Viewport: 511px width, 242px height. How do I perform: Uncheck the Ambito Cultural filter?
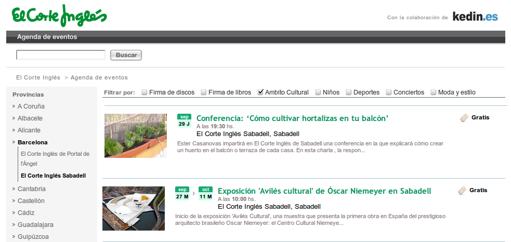(x=260, y=92)
